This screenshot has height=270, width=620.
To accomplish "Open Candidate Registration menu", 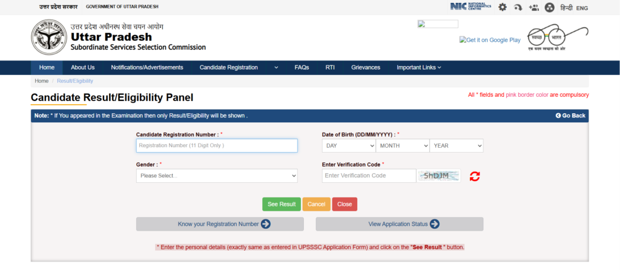I will tap(228, 68).
